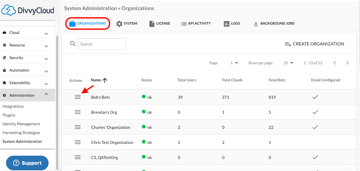
Task: Click the 371 total clouds value
Action: click(x=226, y=97)
